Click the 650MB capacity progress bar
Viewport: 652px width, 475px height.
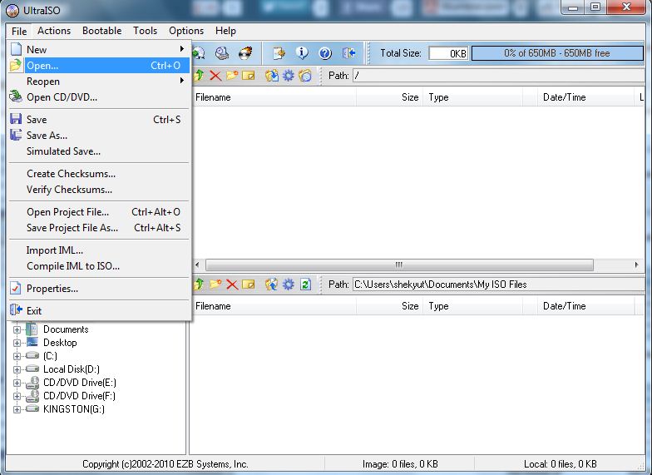[x=557, y=53]
